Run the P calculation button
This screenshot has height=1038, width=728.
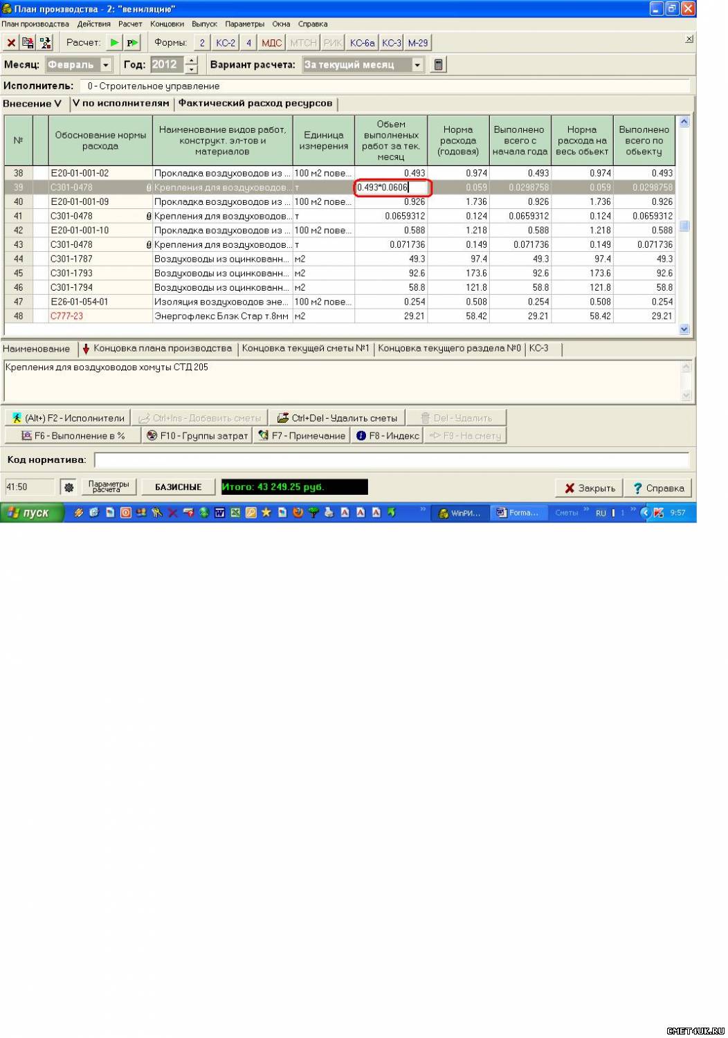click(x=133, y=43)
